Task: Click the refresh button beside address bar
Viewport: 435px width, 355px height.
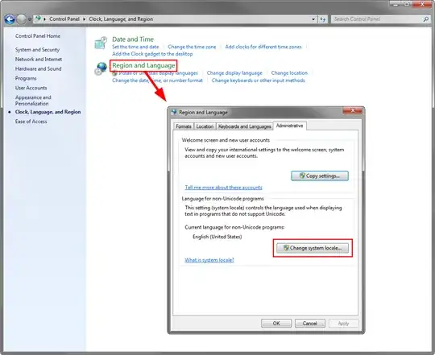Action: (x=323, y=19)
